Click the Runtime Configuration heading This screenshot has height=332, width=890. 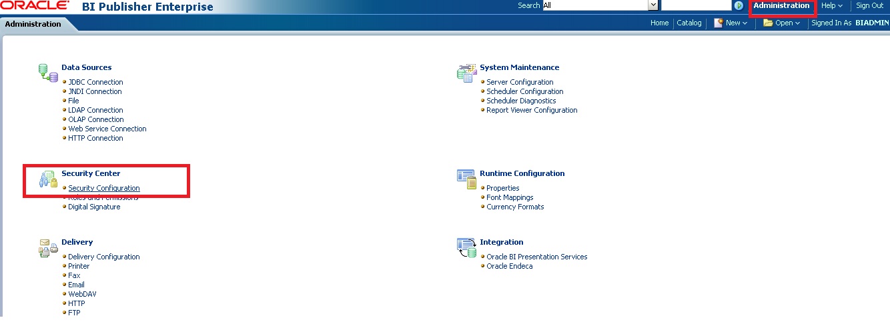522,173
